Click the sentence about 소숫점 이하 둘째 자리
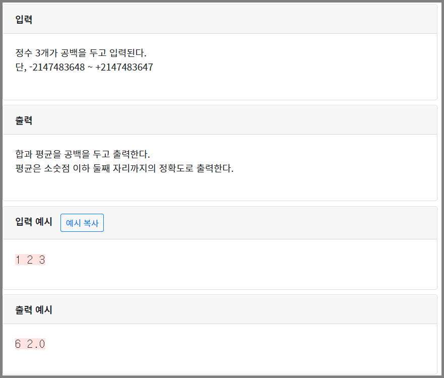 124,168
